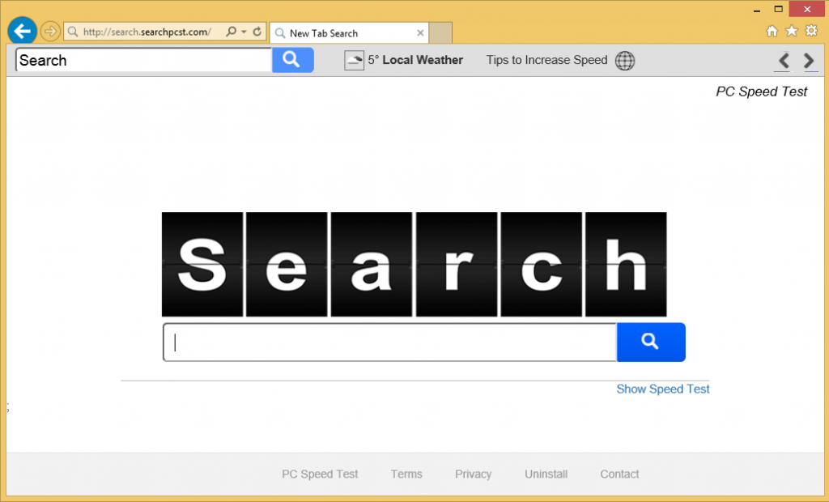Viewport: 829px width, 502px height.
Task: Open the Privacy footer link
Action: click(x=473, y=474)
